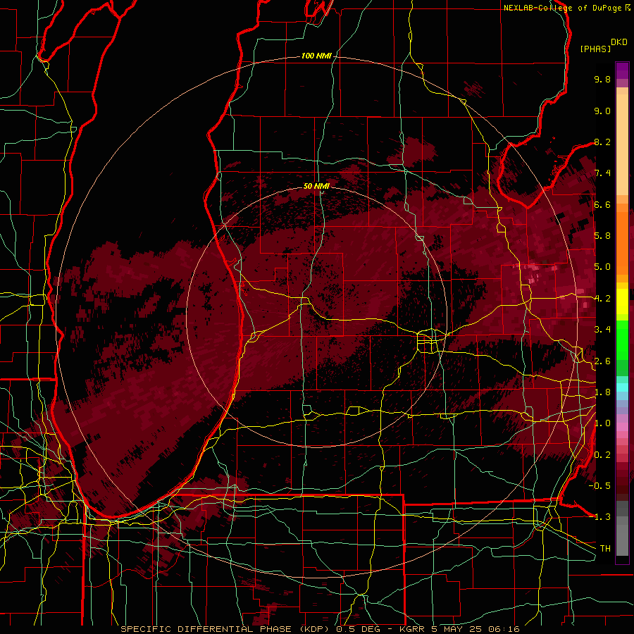Screen dimensions: 634x634
Task: Click the 4.2 legend value label
Action: 602,299
